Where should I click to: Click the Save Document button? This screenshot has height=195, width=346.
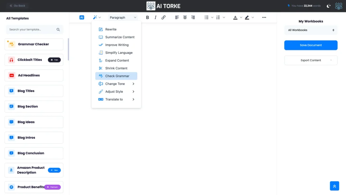[x=310, y=45]
